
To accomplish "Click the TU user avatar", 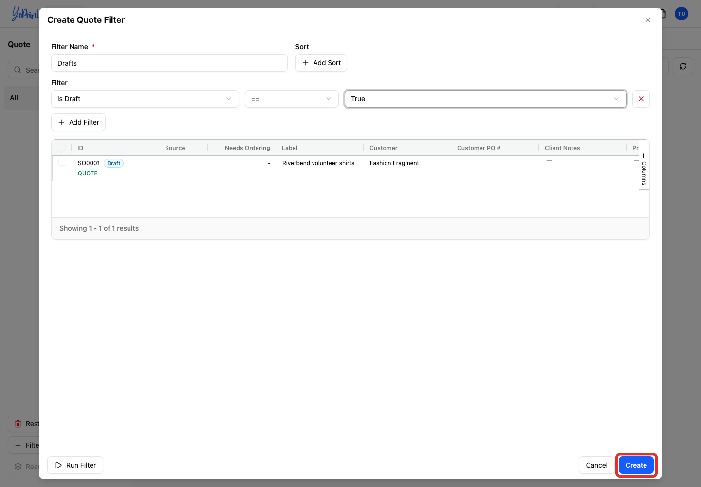I will [x=682, y=14].
